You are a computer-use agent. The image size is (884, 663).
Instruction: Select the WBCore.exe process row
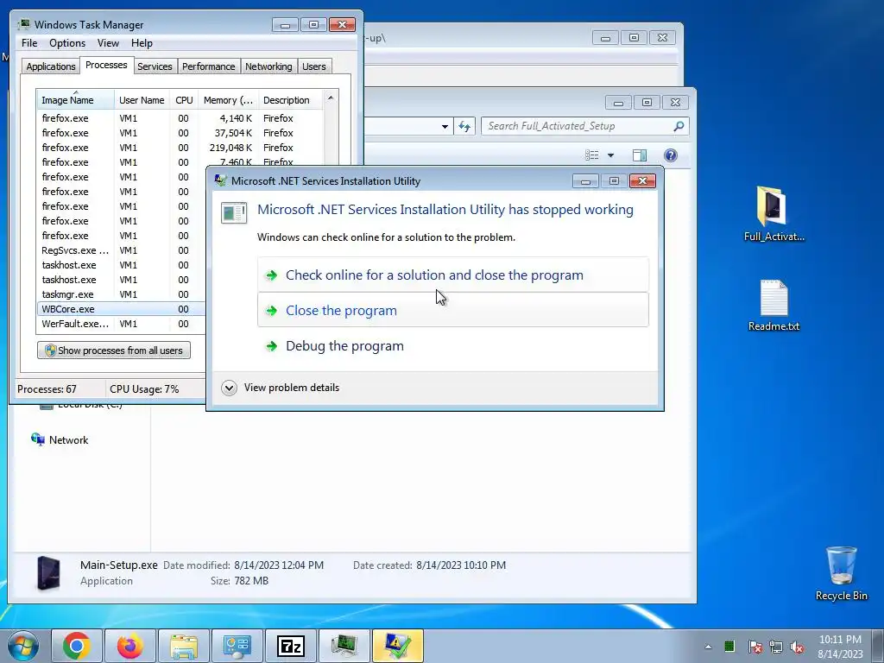click(x=121, y=309)
